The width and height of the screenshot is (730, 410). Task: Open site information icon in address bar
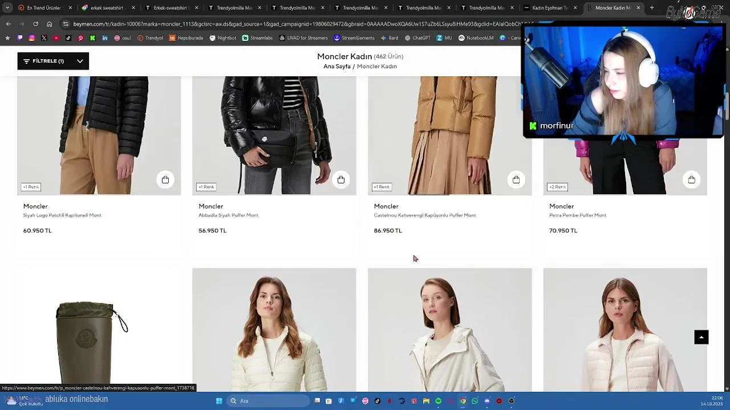click(66, 24)
